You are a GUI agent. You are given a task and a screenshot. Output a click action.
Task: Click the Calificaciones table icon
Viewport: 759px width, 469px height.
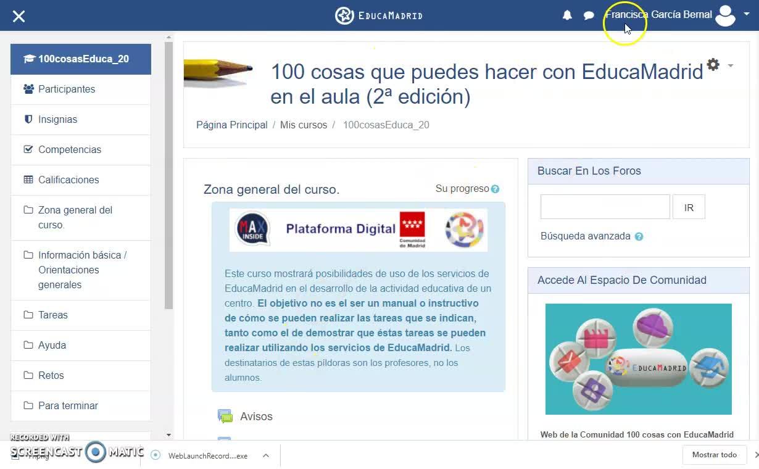tap(28, 180)
